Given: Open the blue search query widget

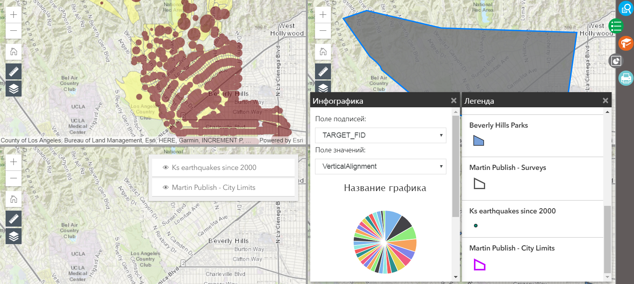Looking at the screenshot, I should [x=626, y=8].
